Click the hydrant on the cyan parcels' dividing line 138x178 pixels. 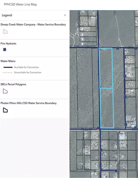coord(100,87)
